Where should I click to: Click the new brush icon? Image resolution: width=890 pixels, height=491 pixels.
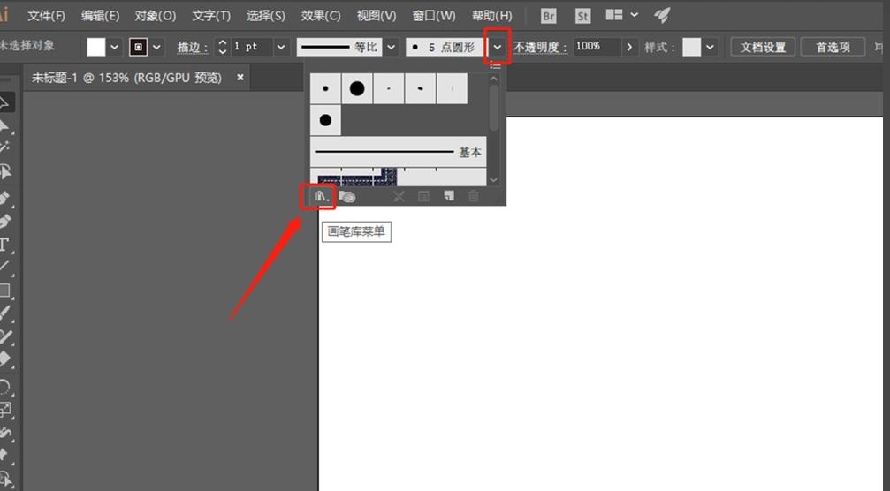(x=448, y=197)
